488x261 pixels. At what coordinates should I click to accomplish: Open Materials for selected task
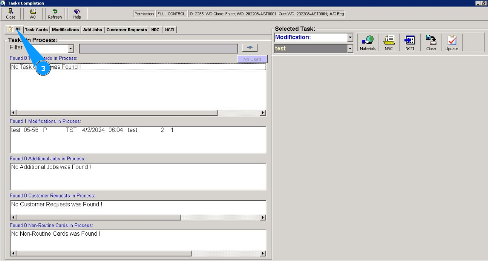tap(368, 43)
